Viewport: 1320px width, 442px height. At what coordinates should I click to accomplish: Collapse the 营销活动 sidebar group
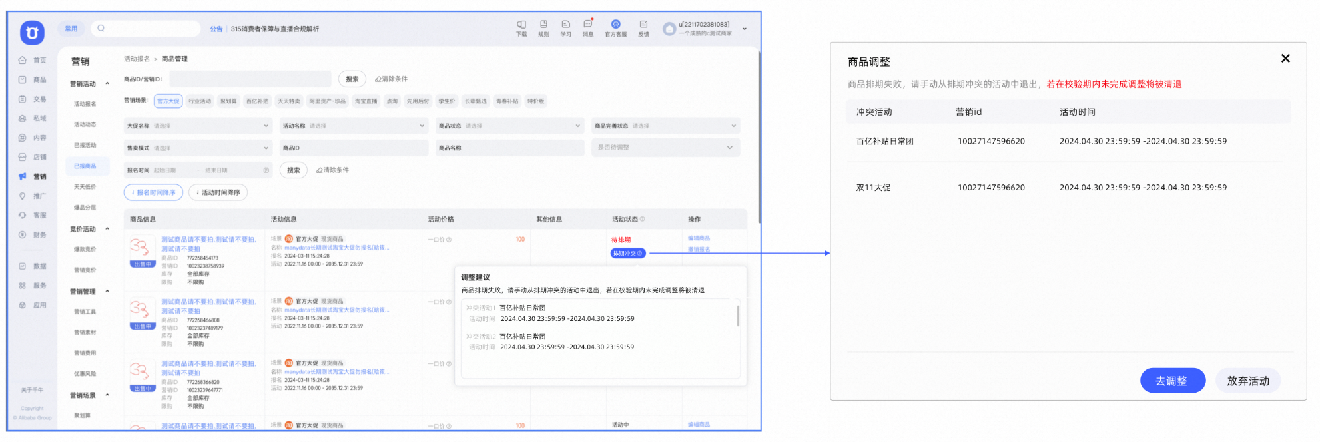pyautogui.click(x=107, y=84)
